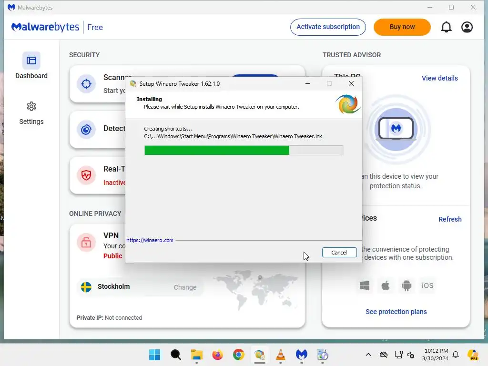Click Refresh in the devices section
This screenshot has width=488, height=366.
[x=450, y=219]
